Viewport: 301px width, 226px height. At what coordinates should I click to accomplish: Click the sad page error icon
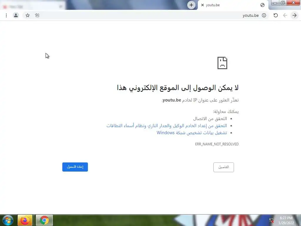(222, 63)
